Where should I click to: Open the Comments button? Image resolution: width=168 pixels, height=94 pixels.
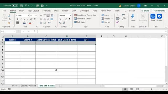tap(159, 11)
